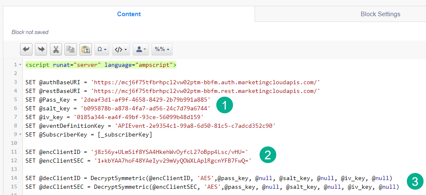Click the Redo arrow button
426x195 pixels.
click(x=41, y=49)
